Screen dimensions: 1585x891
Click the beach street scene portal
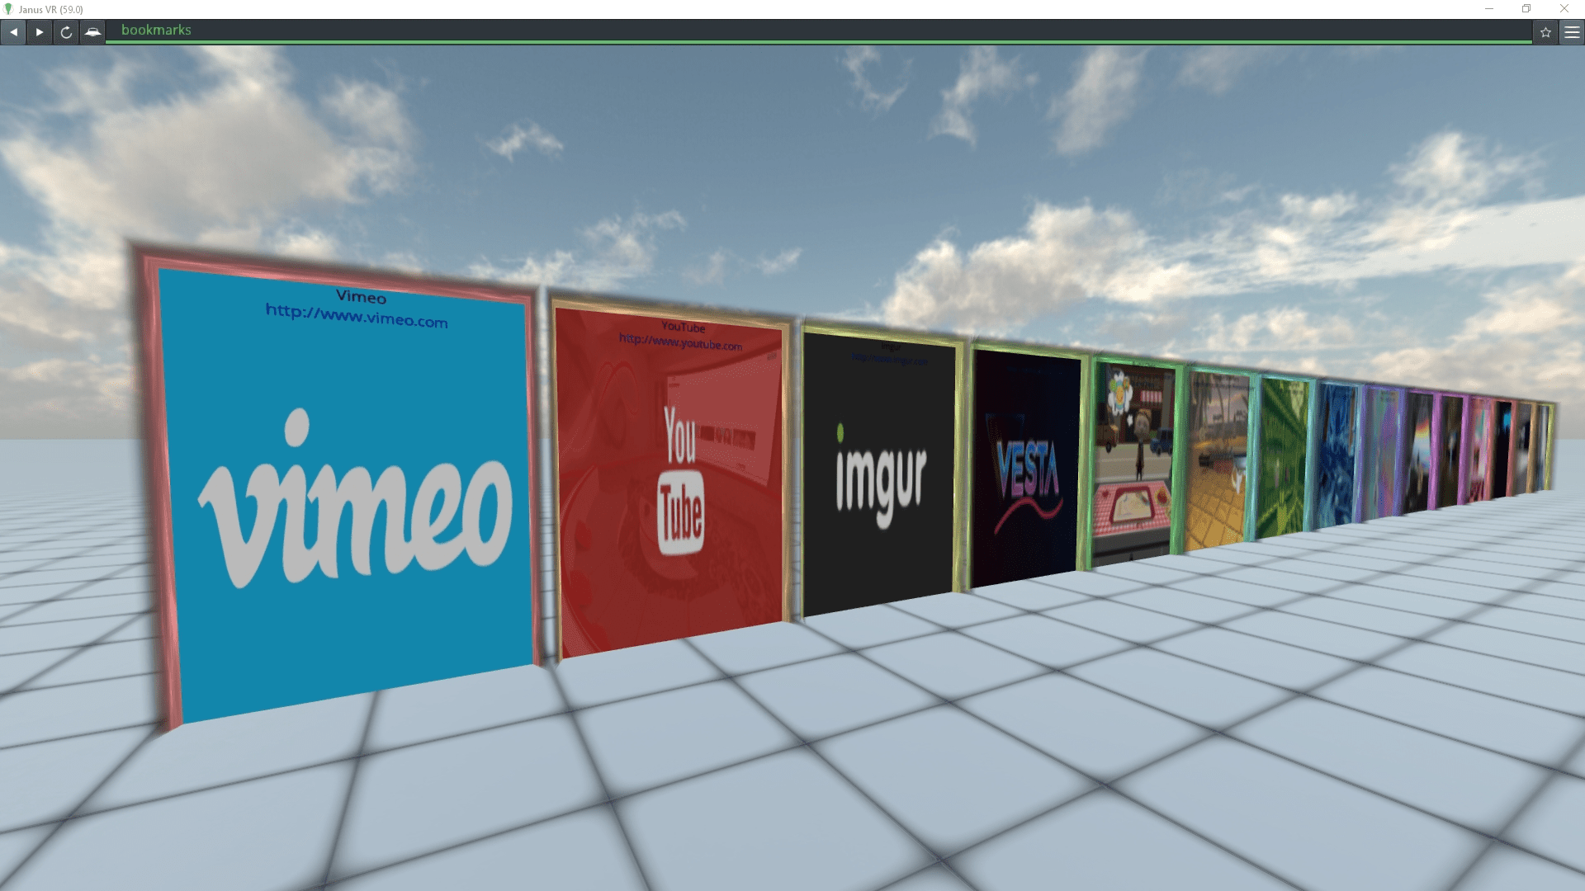1217,458
